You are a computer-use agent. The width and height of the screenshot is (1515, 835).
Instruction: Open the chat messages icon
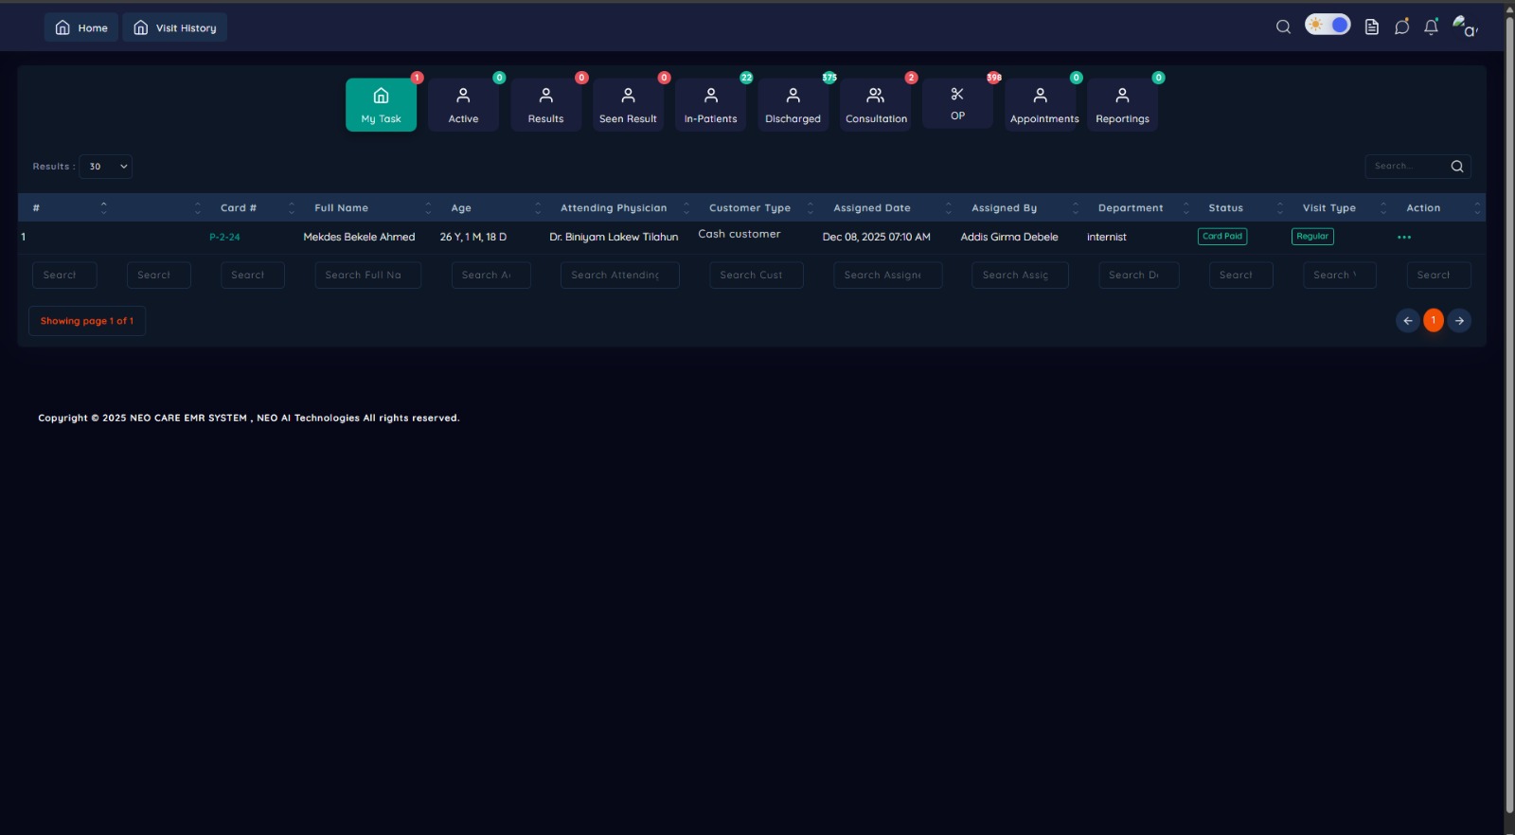pyautogui.click(x=1401, y=27)
